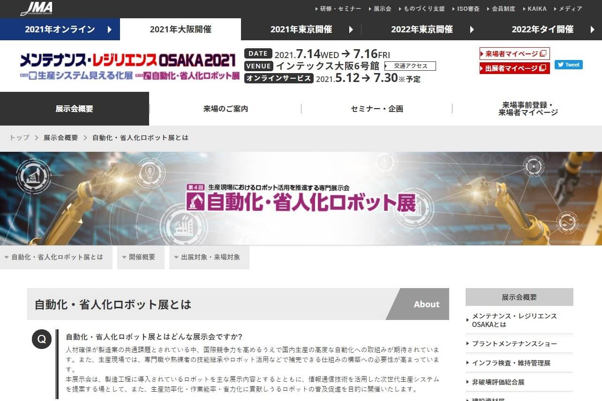This screenshot has height=401, width=602.
Task: Click arrow icon on 2022年東京開催 tab
Action: [472, 30]
